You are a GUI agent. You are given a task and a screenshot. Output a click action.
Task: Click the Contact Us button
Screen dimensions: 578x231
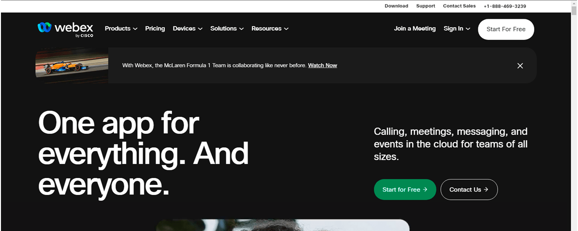pyautogui.click(x=469, y=190)
